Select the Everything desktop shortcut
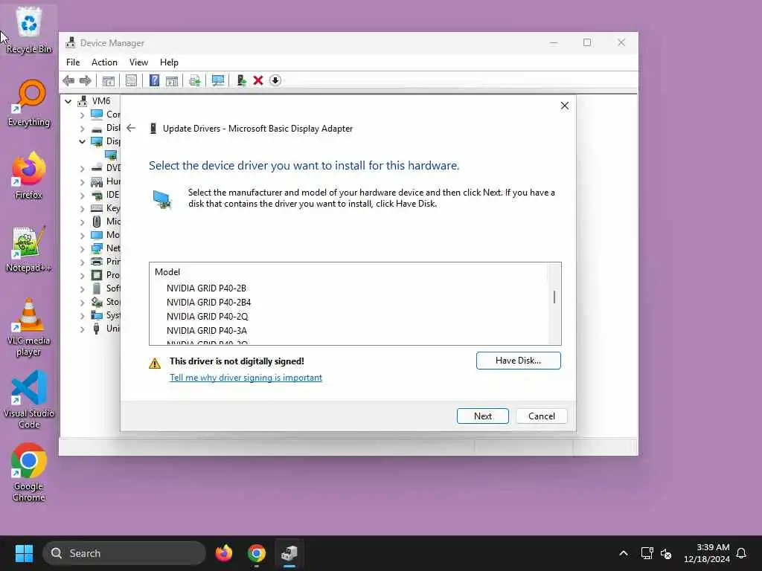This screenshot has height=571, width=762. click(x=29, y=103)
